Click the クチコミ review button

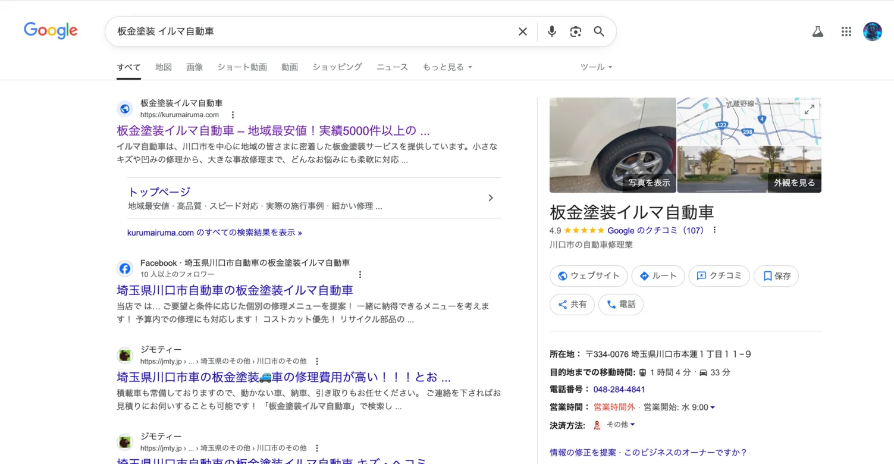[719, 276]
